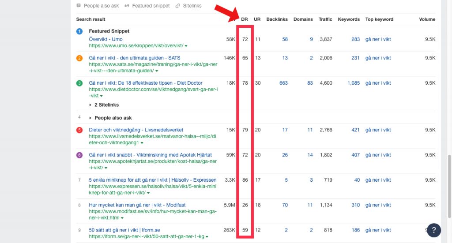This screenshot has width=452, height=243.
Task: Open the help question mark button
Action: point(434,230)
